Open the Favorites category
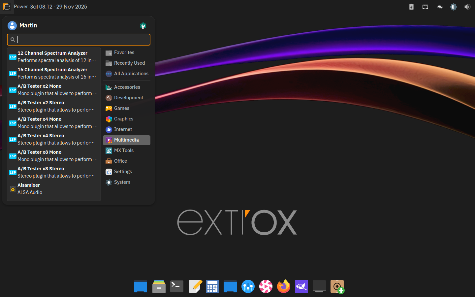This screenshot has height=297, width=475. point(124,52)
